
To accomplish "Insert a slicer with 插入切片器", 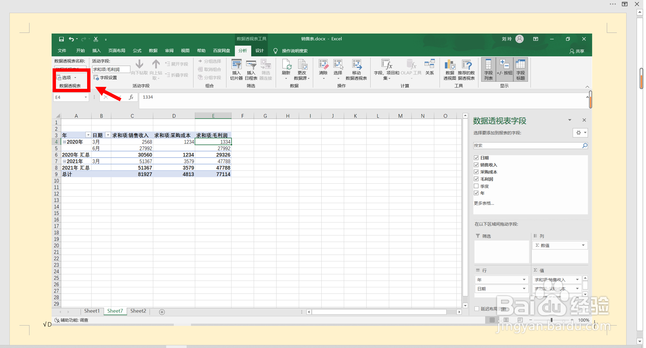I will [236, 70].
